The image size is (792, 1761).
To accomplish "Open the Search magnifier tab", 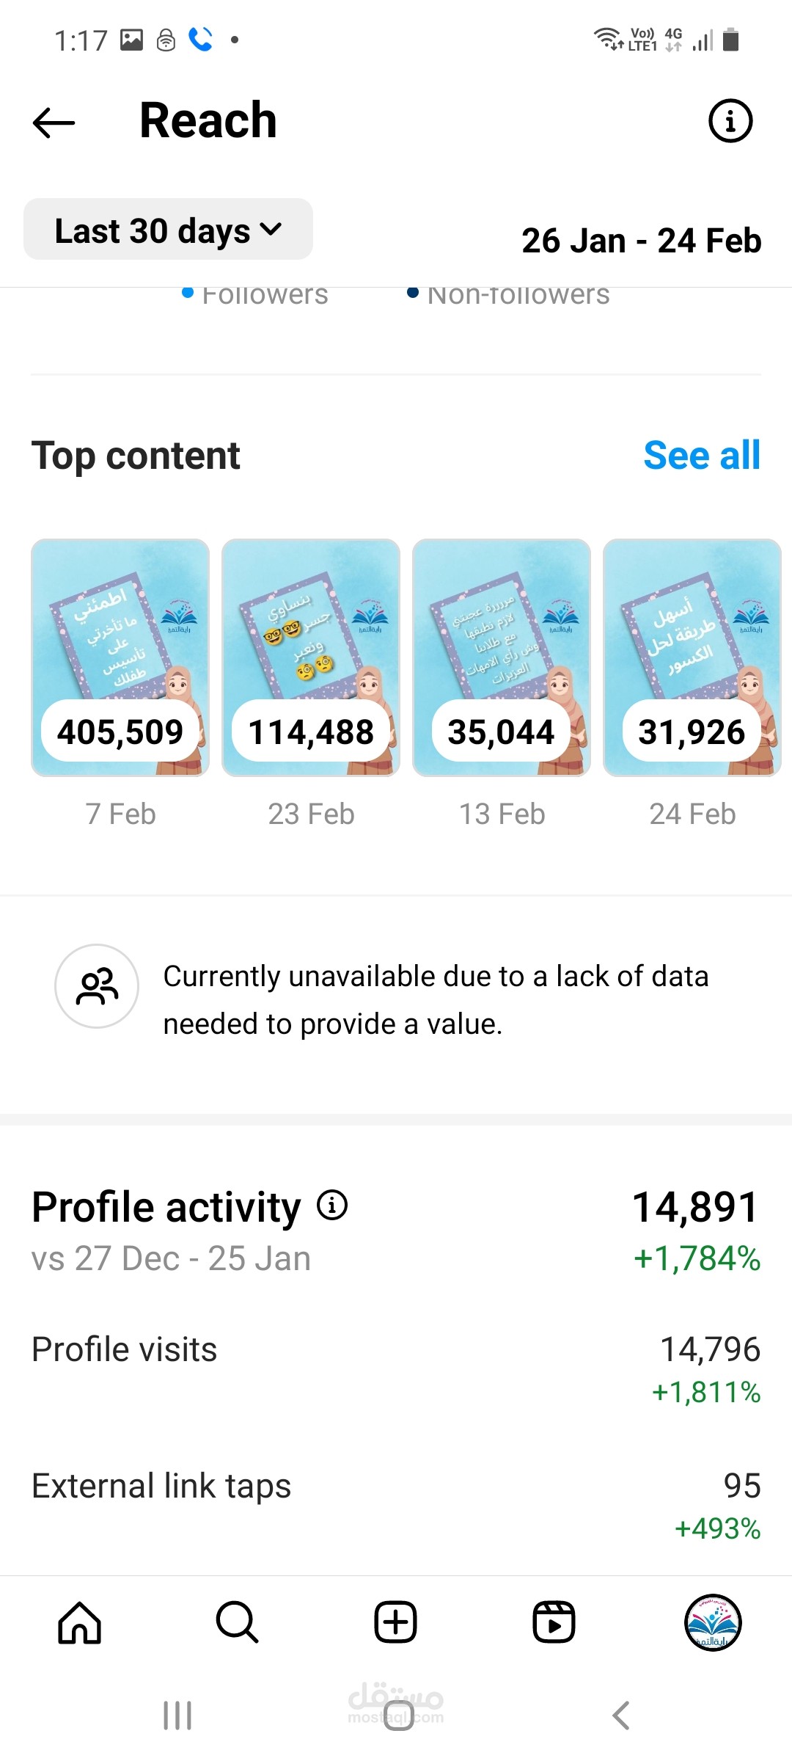I will click(x=237, y=1622).
